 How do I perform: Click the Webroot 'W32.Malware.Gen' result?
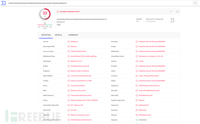[145, 115]
